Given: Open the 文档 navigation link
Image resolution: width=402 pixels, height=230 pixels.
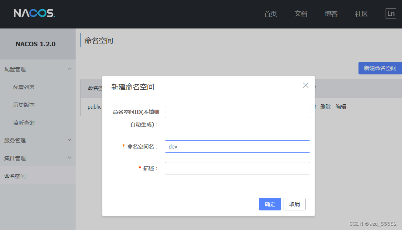Looking at the screenshot, I should point(301,14).
